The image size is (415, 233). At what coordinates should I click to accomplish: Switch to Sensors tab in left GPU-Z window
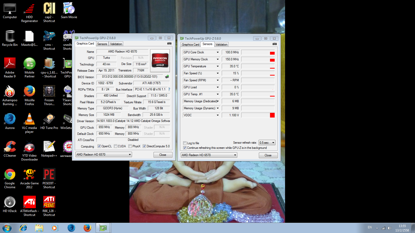click(x=102, y=44)
